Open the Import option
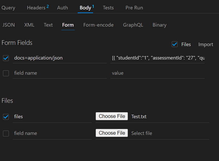 (x=206, y=44)
